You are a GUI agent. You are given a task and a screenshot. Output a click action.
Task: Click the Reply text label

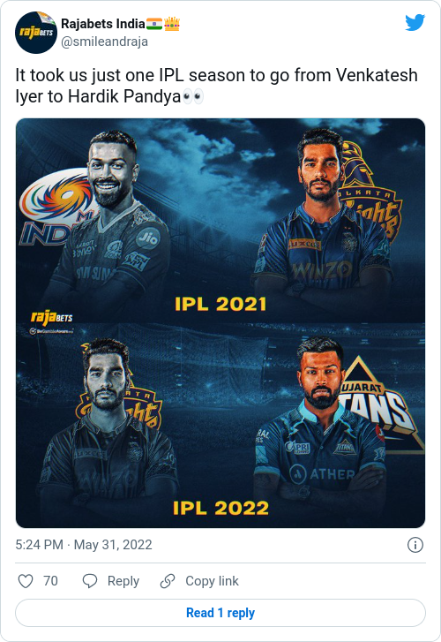tap(123, 581)
